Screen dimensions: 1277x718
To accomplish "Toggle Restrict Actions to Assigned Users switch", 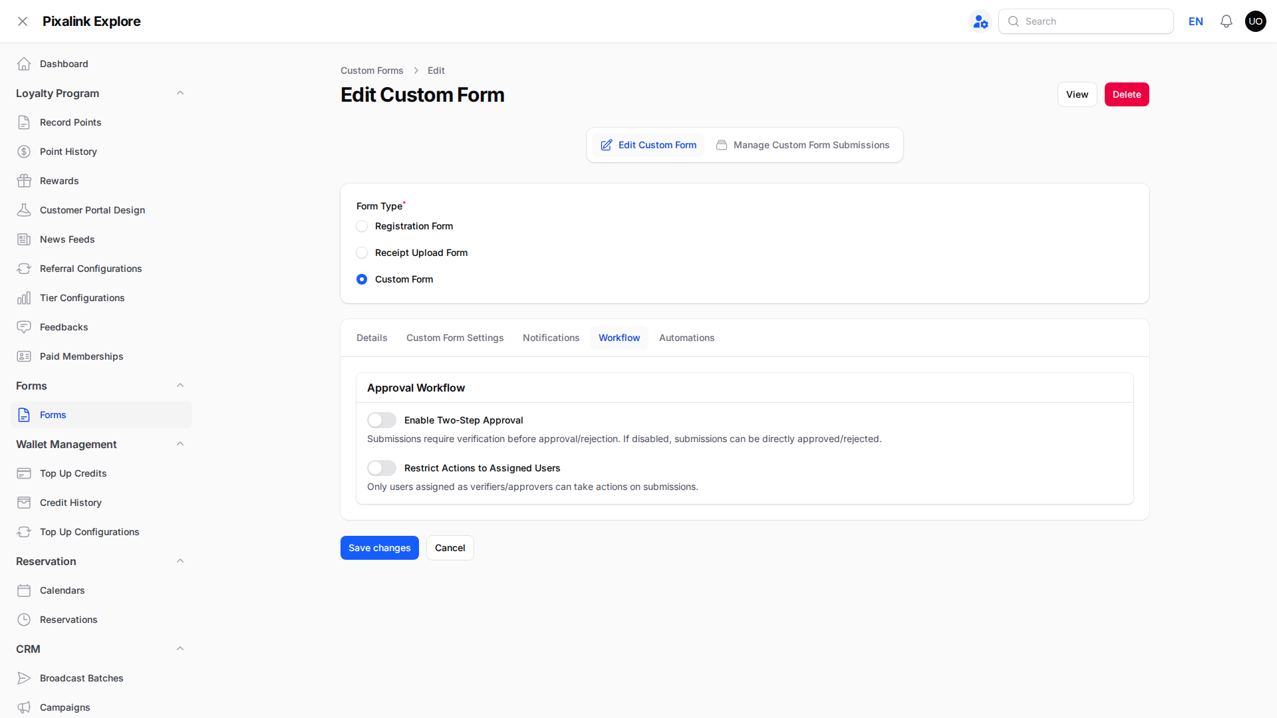I will [x=382, y=468].
